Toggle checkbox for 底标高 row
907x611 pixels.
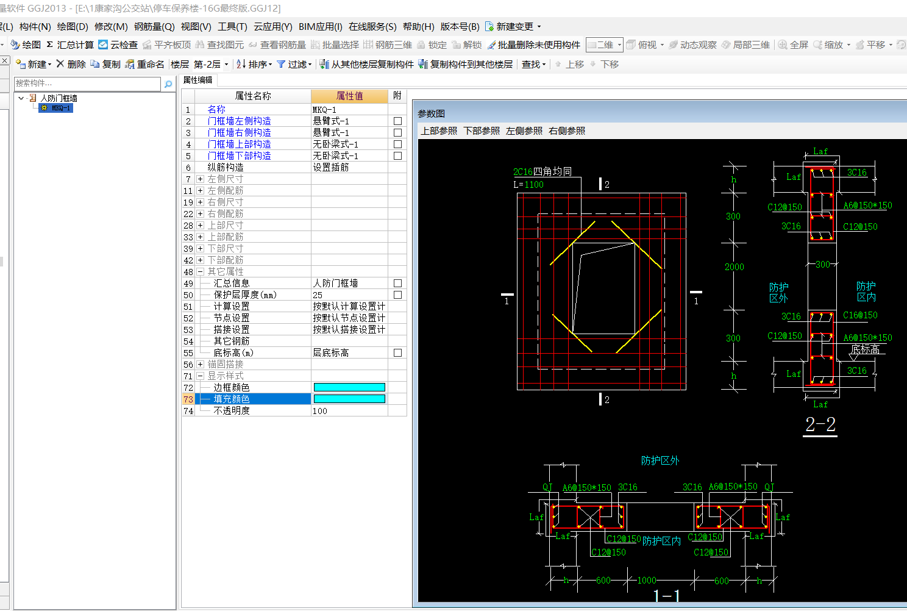point(397,352)
